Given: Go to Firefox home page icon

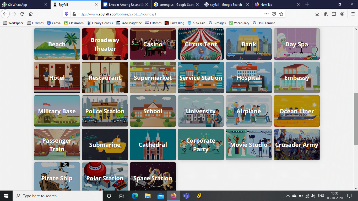Looking at the screenshot, I should tap(31, 14).
